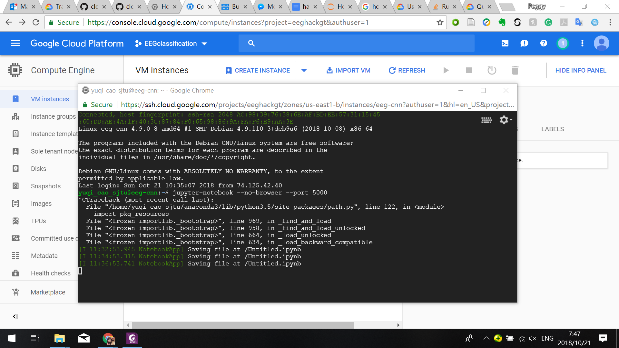Open the feedback alert icon in header
The width and height of the screenshot is (619, 348).
coord(524,43)
